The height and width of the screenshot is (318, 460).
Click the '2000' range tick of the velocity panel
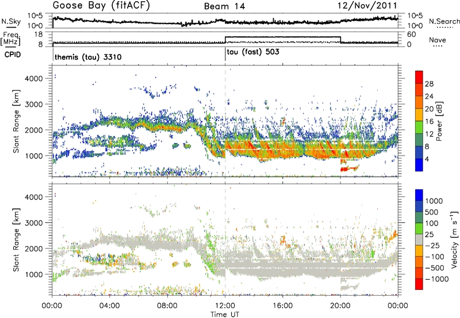coord(33,249)
